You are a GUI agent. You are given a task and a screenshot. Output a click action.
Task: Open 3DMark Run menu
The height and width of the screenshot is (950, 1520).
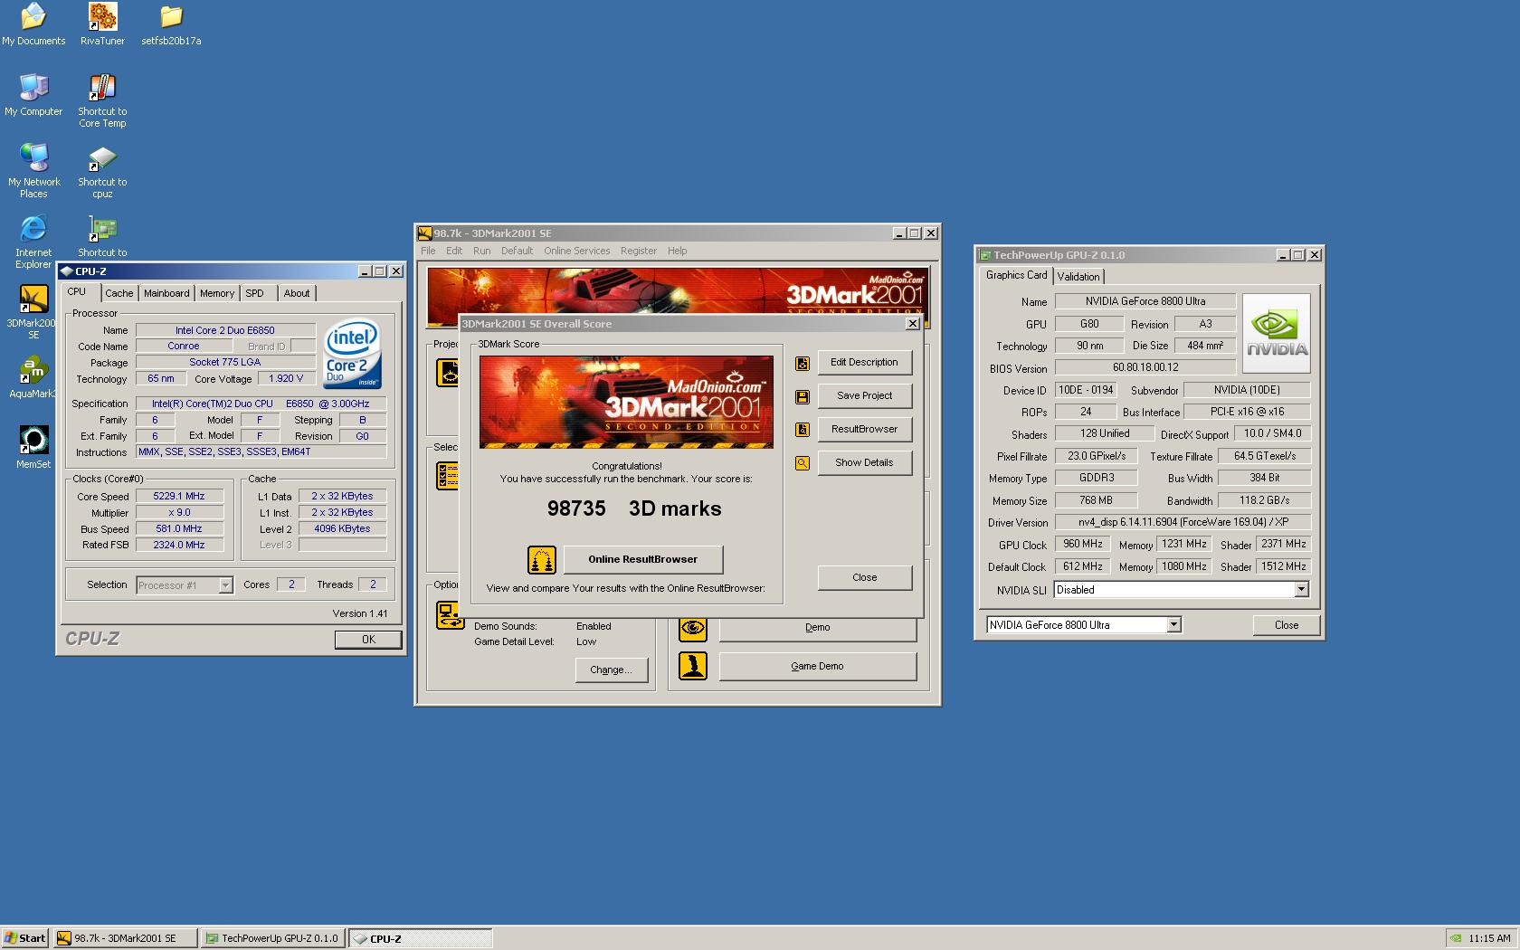pos(481,251)
